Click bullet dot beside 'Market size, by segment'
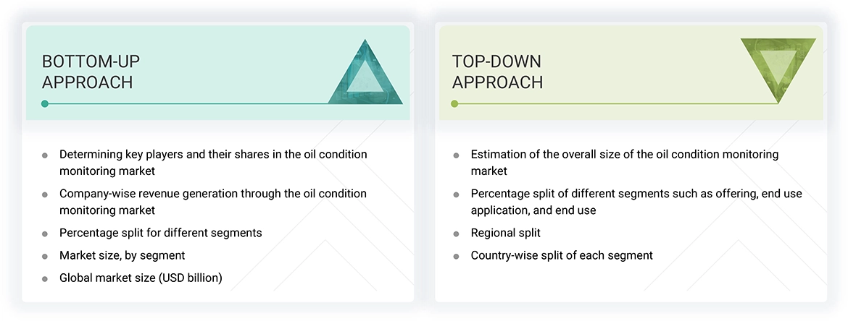This screenshot has width=848, height=321. 45,256
